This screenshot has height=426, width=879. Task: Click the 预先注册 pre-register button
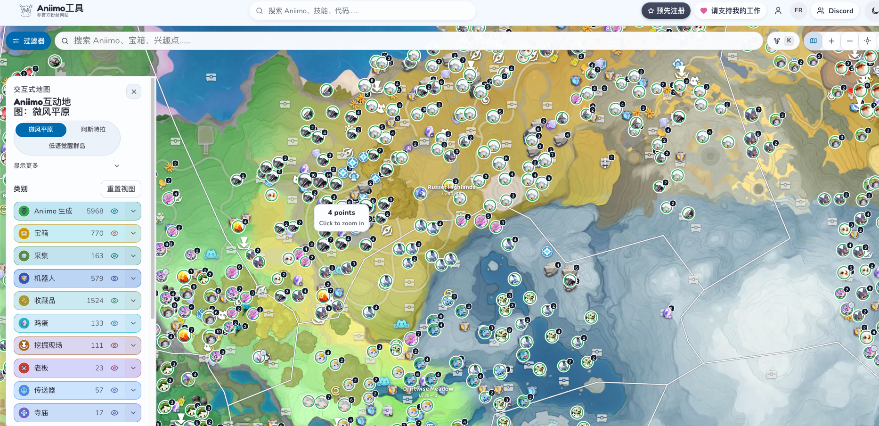point(666,11)
